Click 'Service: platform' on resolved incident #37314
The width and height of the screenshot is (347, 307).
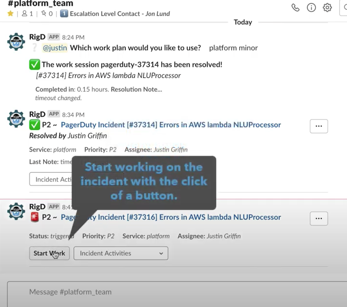coord(53,150)
